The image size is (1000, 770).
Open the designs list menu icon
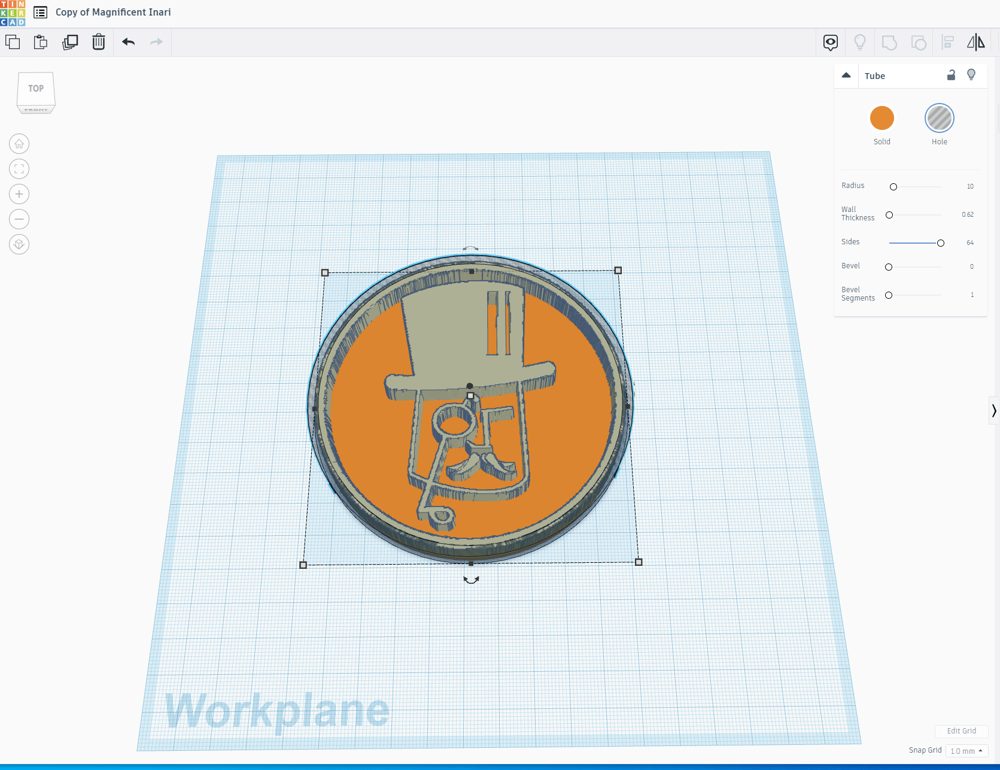(x=41, y=12)
